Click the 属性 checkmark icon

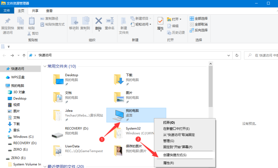pyautogui.click(x=160, y=21)
